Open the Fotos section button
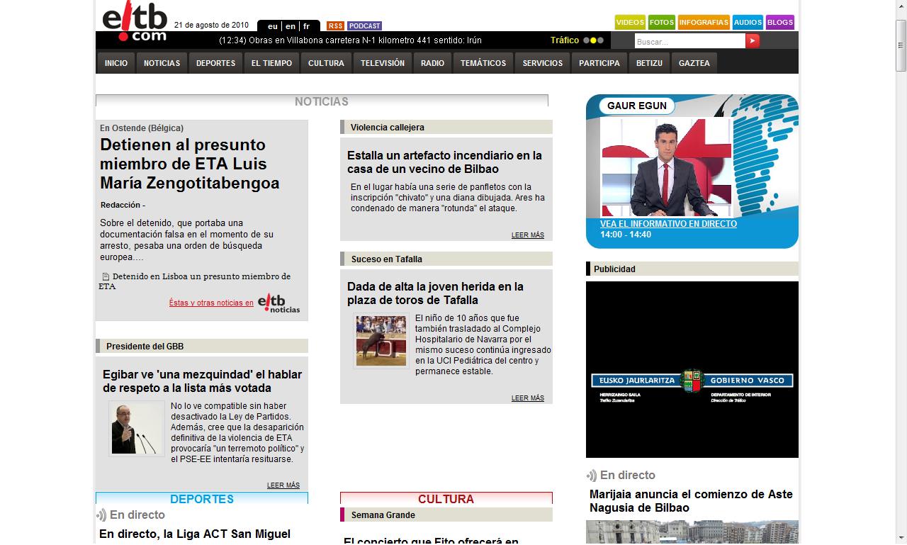Screen dimensions: 907x545 (x=662, y=23)
